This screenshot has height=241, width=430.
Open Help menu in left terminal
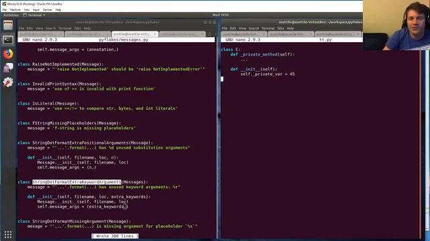[x=87, y=28]
